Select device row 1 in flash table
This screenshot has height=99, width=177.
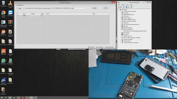(63, 16)
